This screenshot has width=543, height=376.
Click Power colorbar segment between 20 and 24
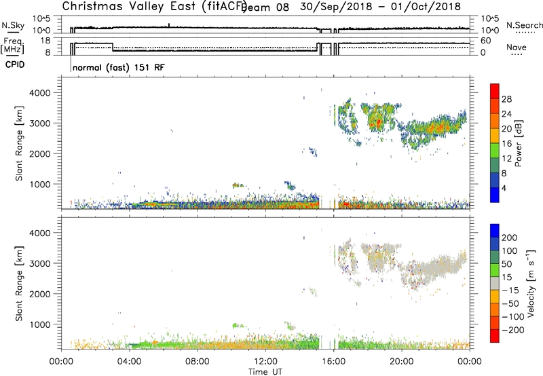tap(495, 121)
